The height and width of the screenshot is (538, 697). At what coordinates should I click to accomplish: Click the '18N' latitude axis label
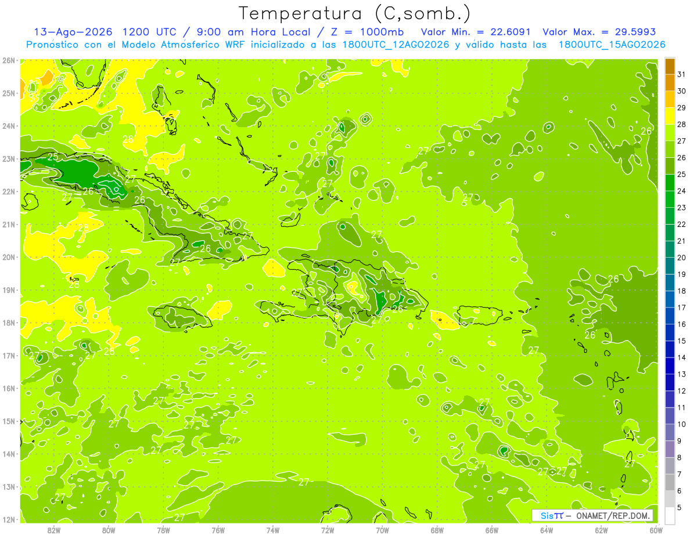(9, 323)
